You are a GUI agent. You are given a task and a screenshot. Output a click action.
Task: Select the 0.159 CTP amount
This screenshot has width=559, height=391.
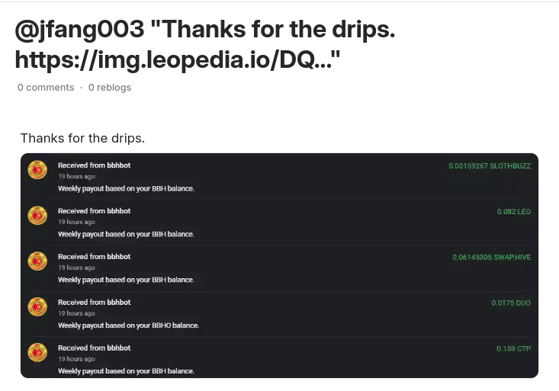[x=513, y=348]
